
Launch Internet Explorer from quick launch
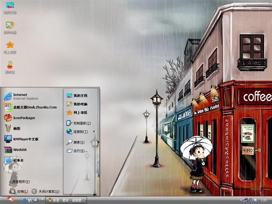click(24, 200)
